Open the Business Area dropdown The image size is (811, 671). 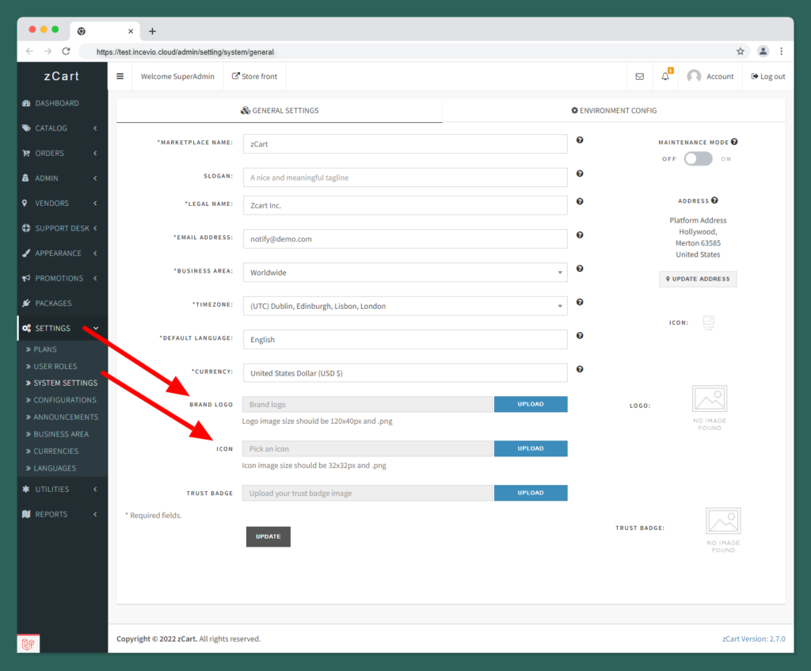405,273
